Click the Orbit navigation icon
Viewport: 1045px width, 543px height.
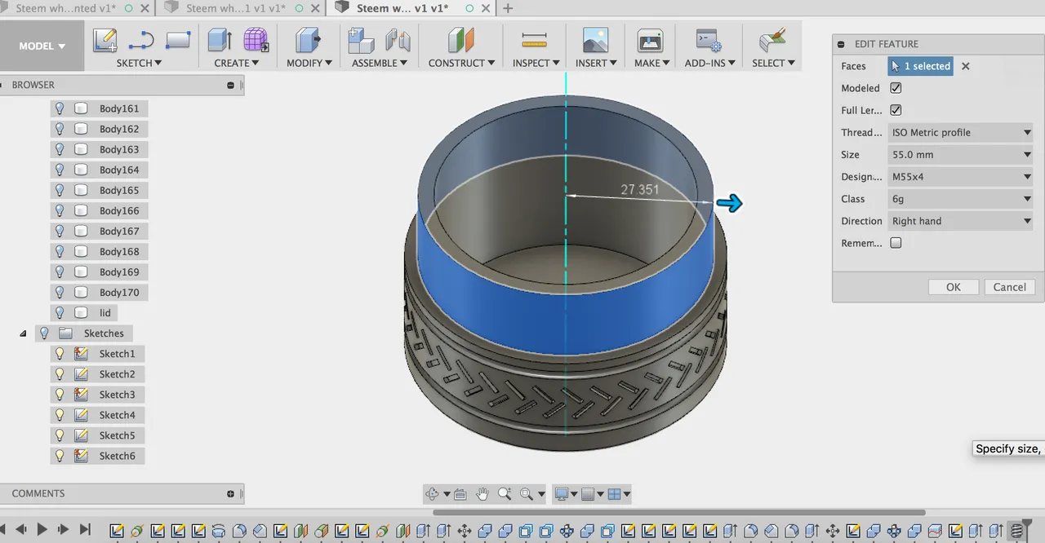pos(433,494)
